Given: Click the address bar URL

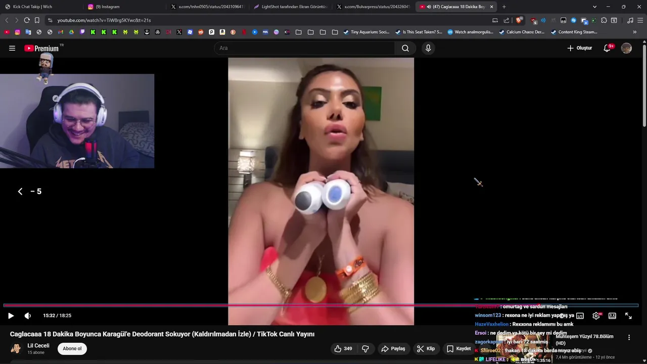Looking at the screenshot, I should click(104, 20).
